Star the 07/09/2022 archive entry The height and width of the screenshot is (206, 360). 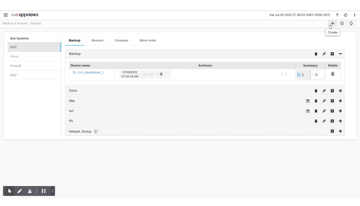[x=157, y=74]
